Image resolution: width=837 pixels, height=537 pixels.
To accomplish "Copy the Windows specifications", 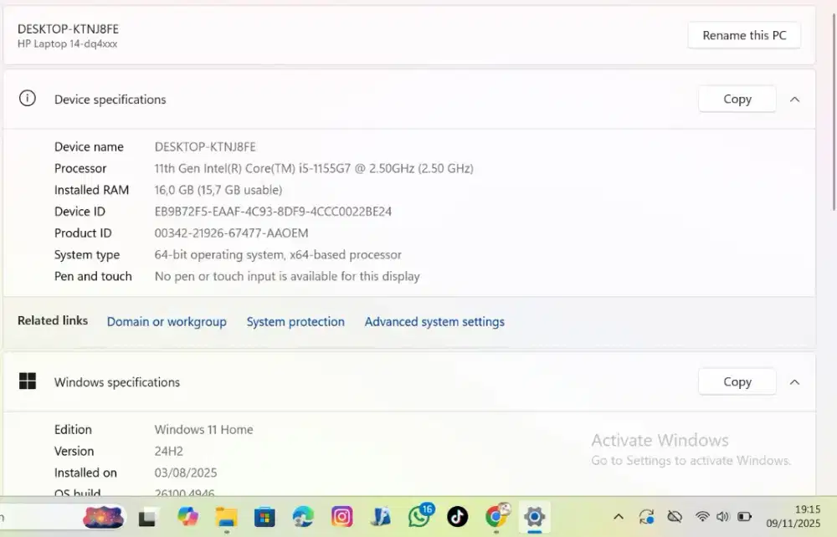I will click(737, 382).
